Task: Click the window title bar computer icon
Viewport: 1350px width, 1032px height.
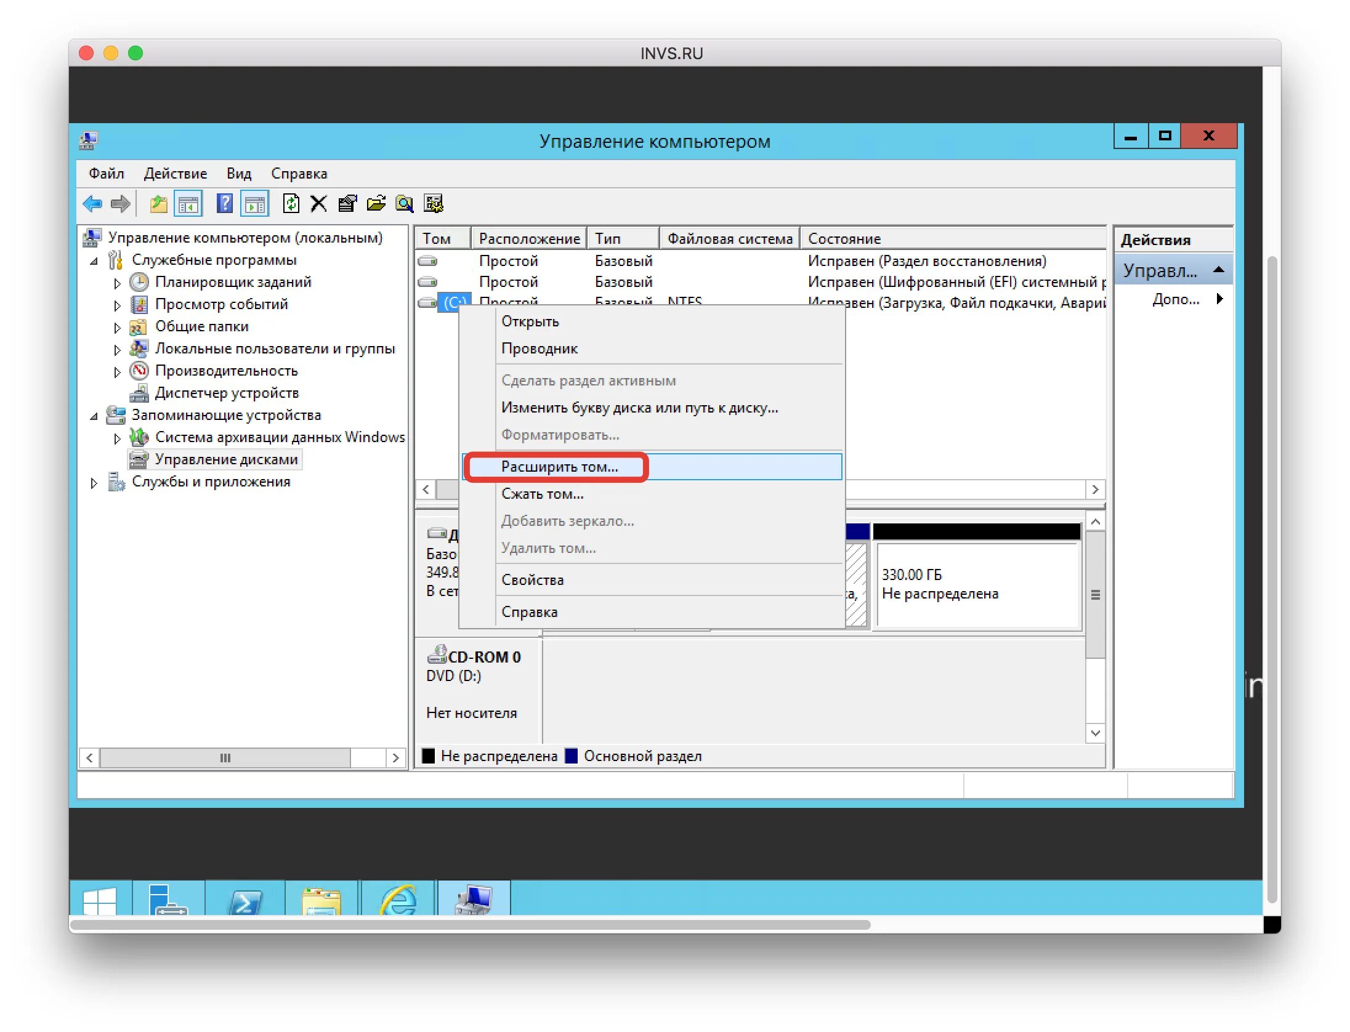Action: (89, 141)
